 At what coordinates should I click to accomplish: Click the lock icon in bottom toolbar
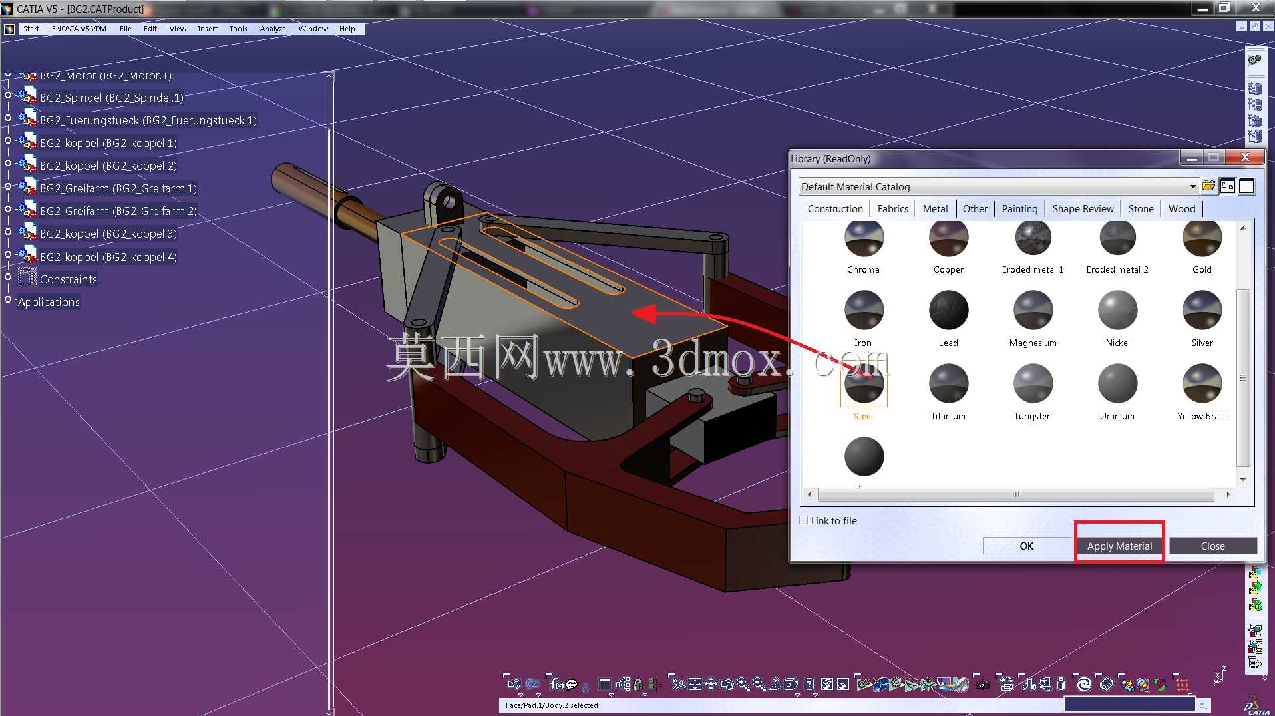coord(638,684)
